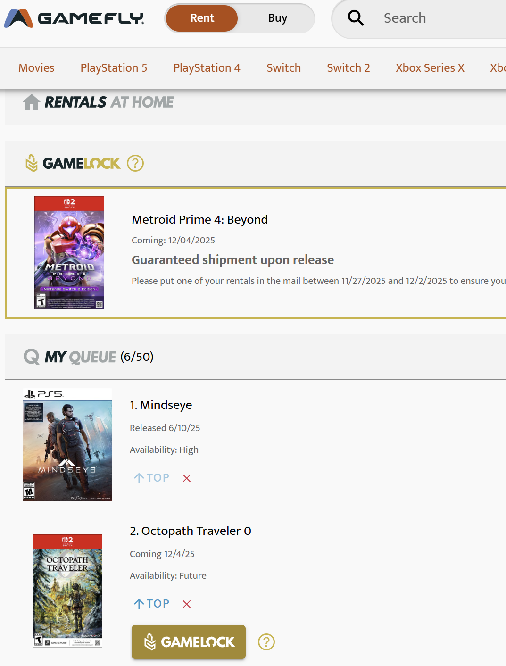The width and height of the screenshot is (506, 666).
Task: Open the Movies category tab
Action: click(36, 68)
